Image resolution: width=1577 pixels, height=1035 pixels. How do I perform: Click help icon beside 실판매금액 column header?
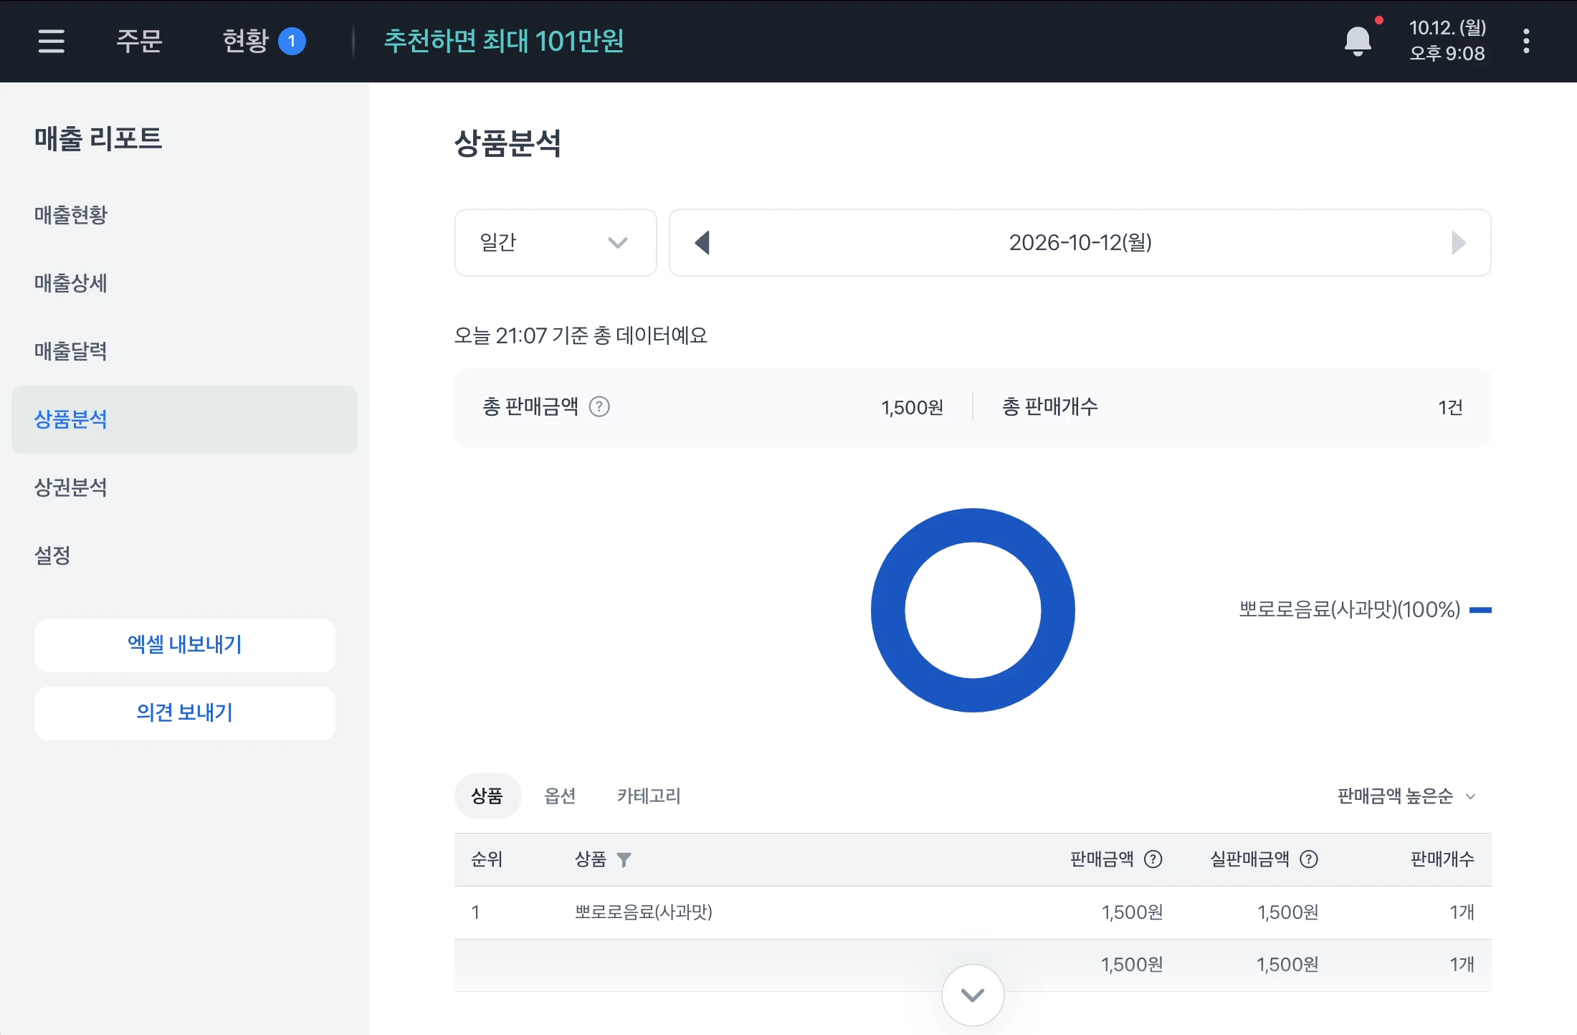point(1309,859)
